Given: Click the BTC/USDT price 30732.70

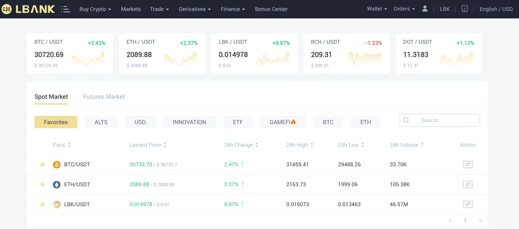Looking at the screenshot, I should [x=141, y=165].
